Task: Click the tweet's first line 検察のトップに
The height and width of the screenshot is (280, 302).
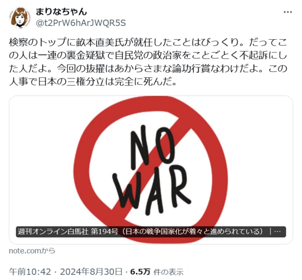Action: click(148, 42)
